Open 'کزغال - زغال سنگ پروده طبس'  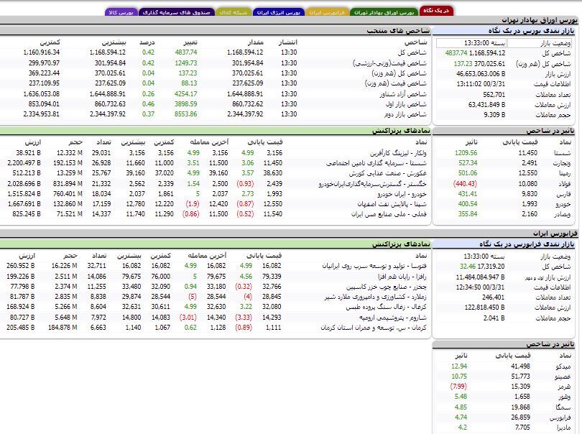(x=386, y=307)
